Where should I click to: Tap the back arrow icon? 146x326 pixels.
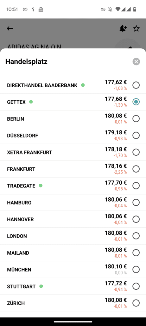[x=10, y=28]
